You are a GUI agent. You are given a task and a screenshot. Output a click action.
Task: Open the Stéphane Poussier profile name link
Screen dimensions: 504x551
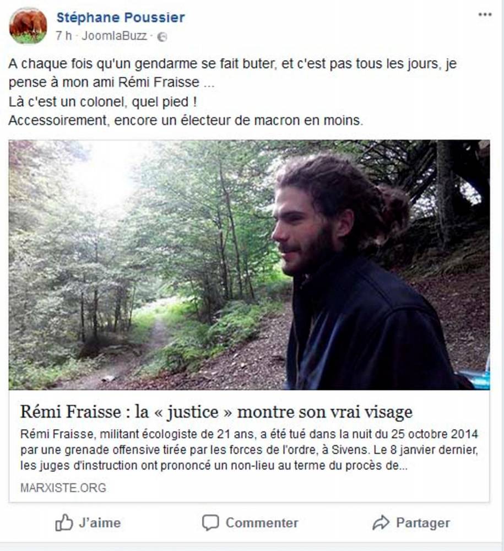[121, 18]
